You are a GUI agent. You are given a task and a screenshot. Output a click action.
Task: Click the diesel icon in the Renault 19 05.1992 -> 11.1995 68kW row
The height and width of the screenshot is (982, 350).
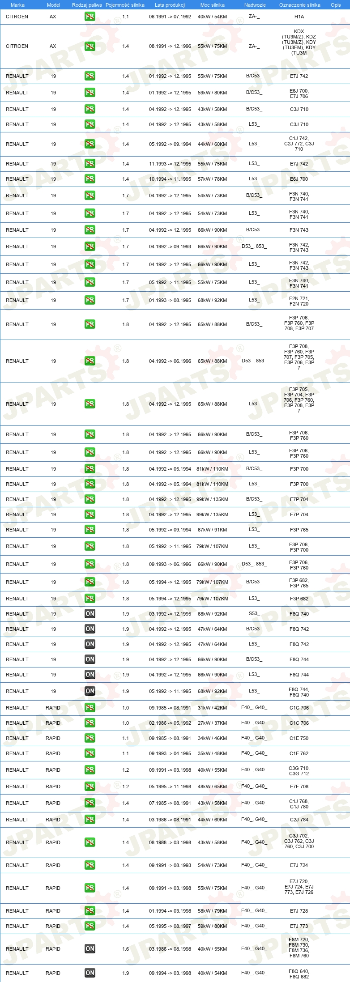point(90,691)
